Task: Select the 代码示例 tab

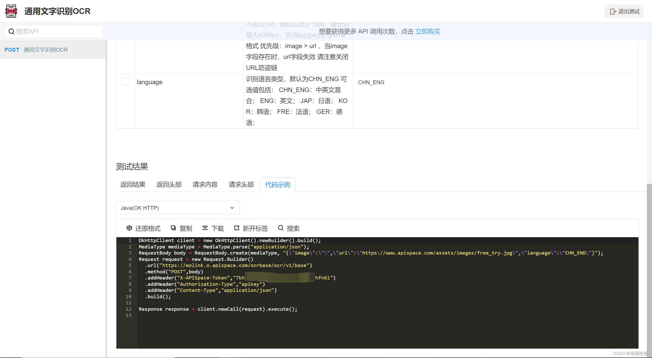Action: pos(278,185)
